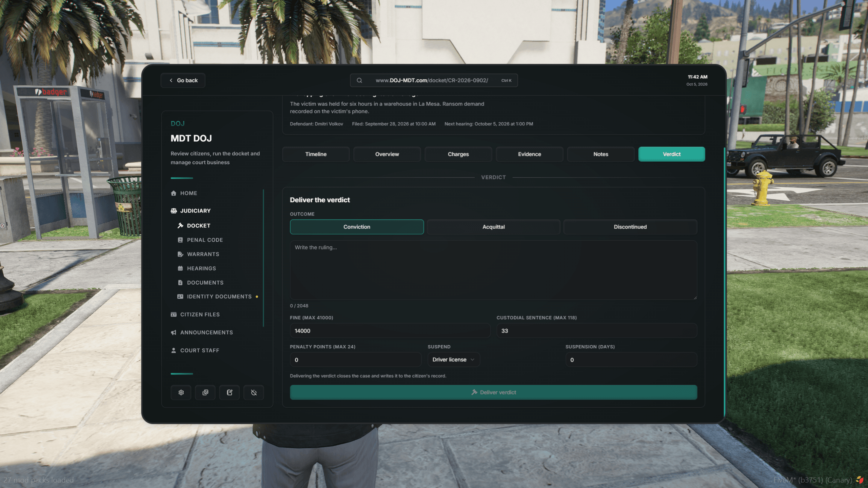
Task: Click the Custodial sentence field
Action: point(597,331)
